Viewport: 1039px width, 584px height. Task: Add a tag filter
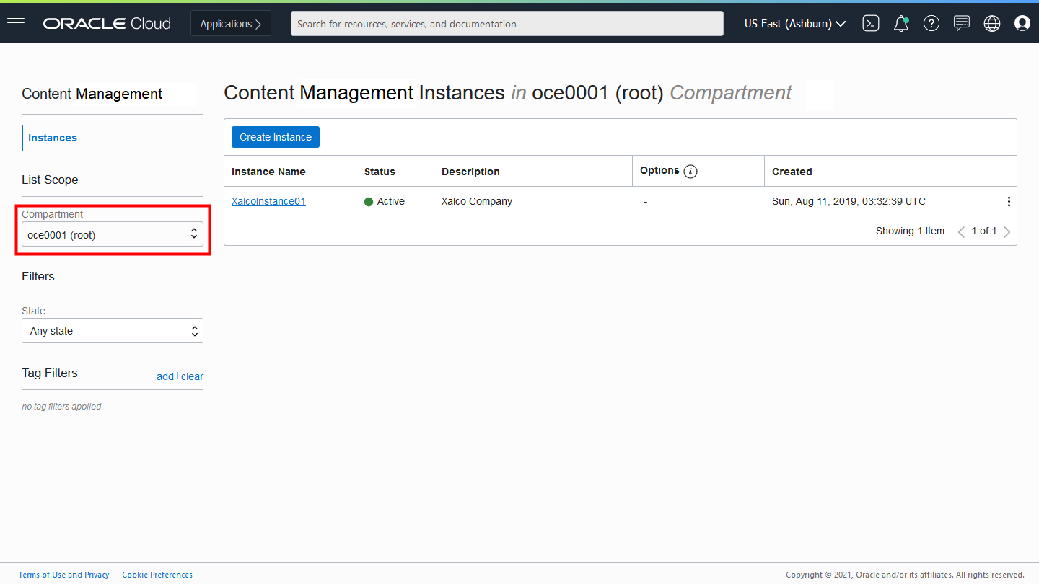[165, 376]
